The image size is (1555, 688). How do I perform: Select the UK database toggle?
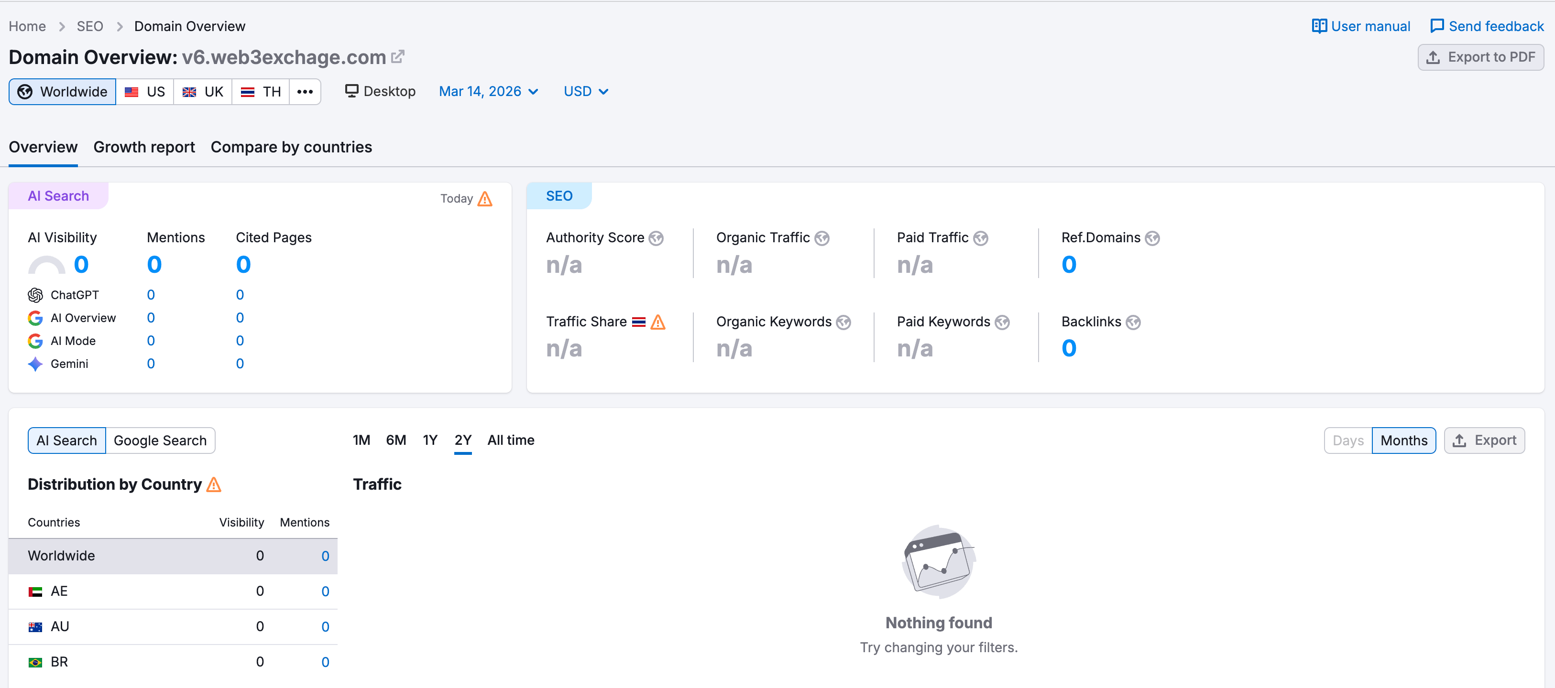click(203, 92)
